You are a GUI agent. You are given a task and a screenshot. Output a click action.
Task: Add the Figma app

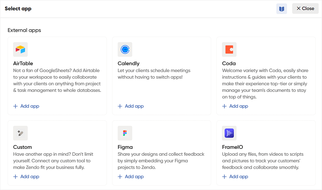point(131,177)
